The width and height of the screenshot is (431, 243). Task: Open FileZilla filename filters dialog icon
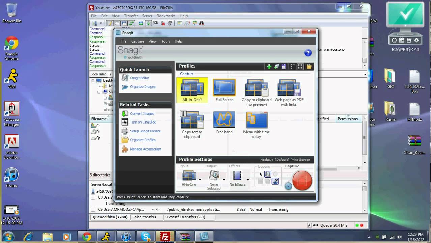[x=179, y=23]
